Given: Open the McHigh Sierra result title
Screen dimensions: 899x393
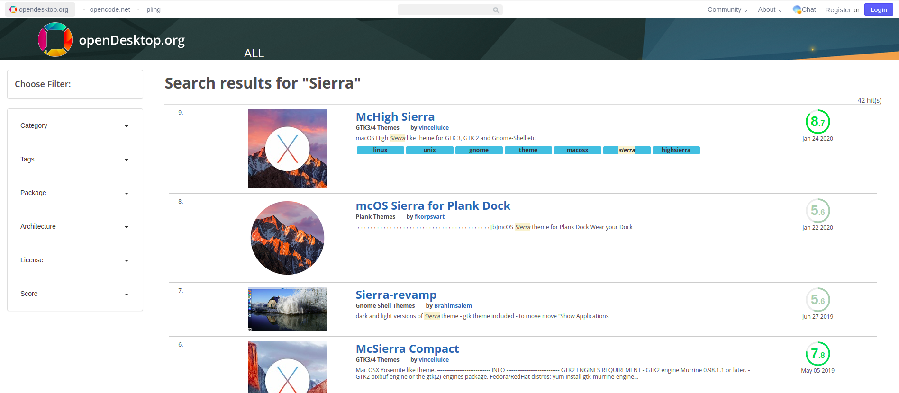Looking at the screenshot, I should click(395, 117).
